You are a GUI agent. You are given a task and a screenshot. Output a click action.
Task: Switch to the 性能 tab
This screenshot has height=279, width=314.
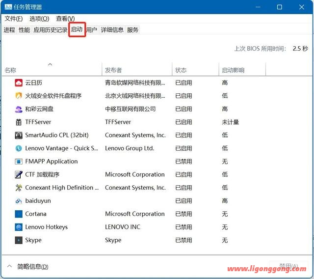click(x=24, y=30)
